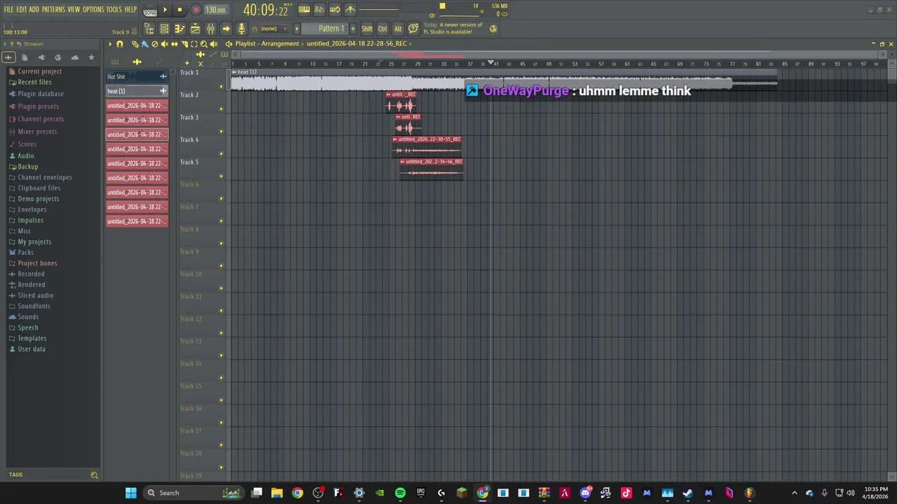Select the Delete tool in playlist
Image resolution: width=897 pixels, height=504 pixels.
155,44
